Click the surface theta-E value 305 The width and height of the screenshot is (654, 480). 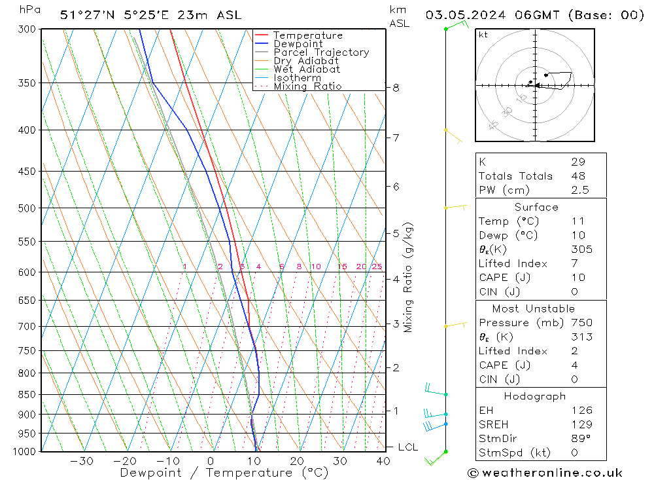point(582,249)
